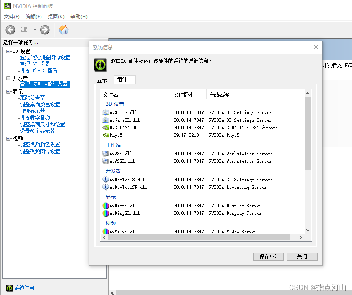Screen dimensions: 352x295
Task: Open 设置多个显示器 in task tree
Action: 37,131
